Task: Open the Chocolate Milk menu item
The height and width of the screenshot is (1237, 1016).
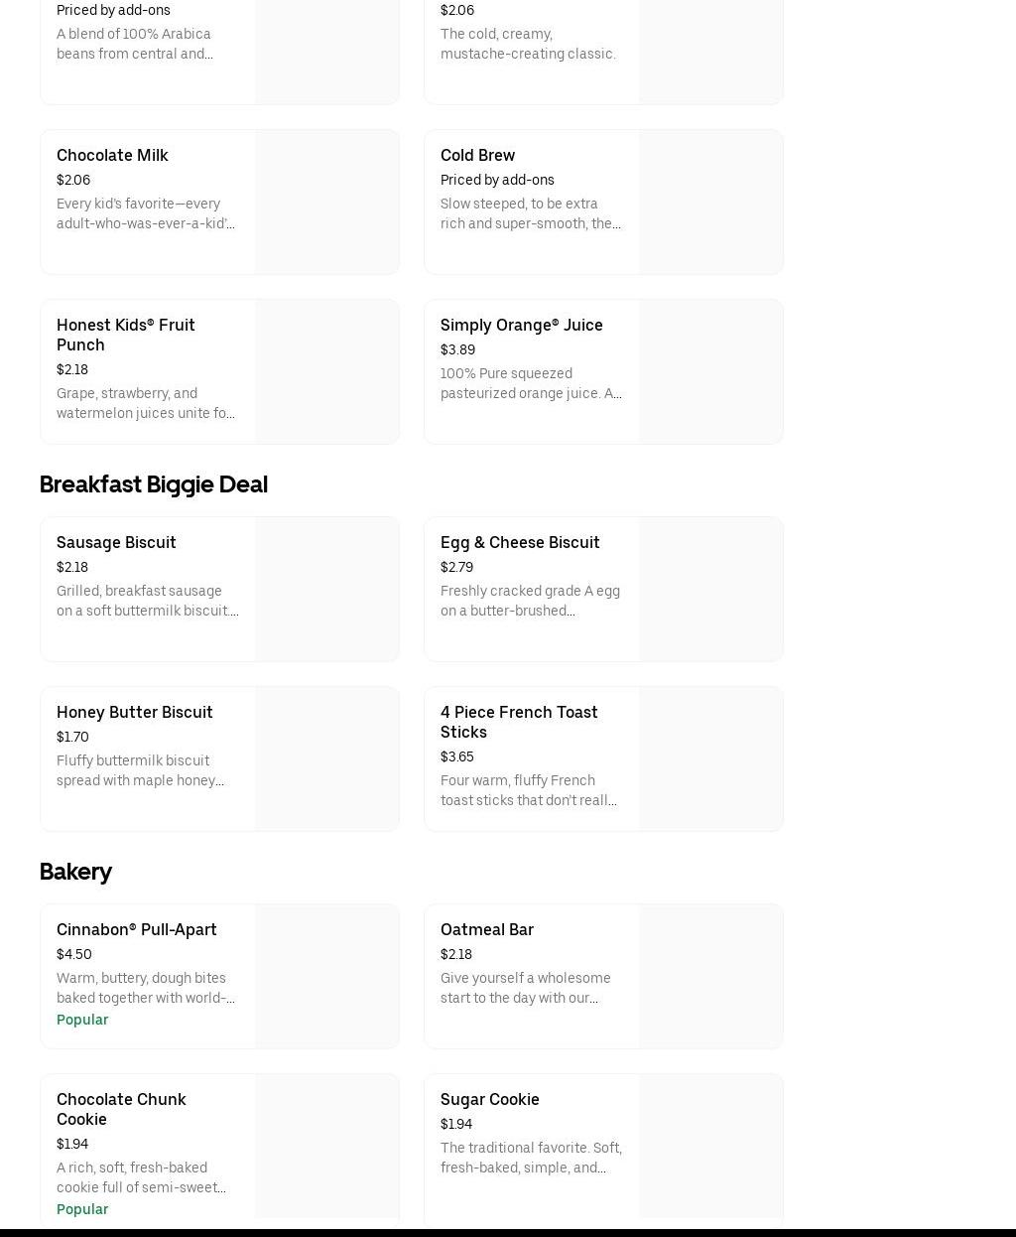Action: tap(112, 156)
